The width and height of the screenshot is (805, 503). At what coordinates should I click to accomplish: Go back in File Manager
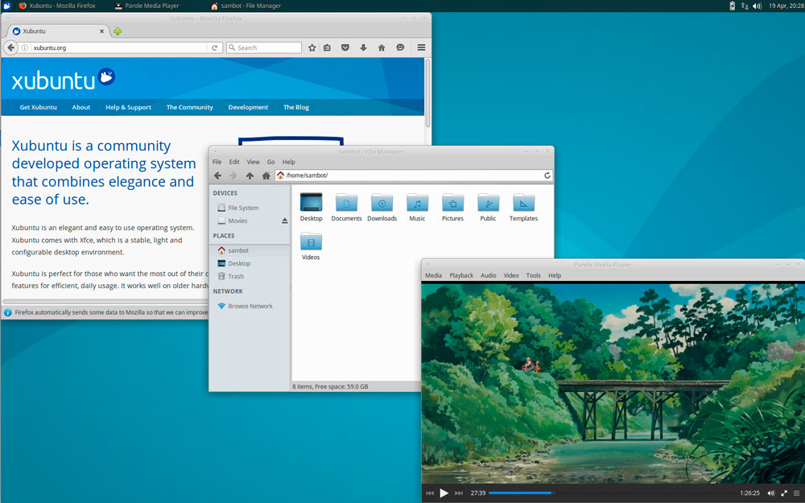(217, 175)
